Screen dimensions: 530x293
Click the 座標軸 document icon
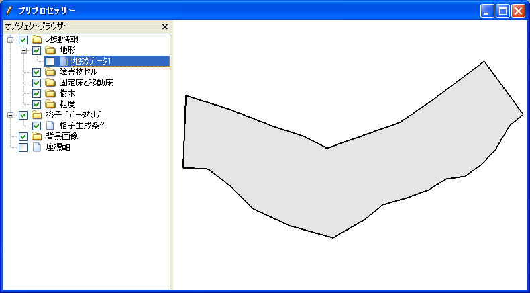(36, 147)
